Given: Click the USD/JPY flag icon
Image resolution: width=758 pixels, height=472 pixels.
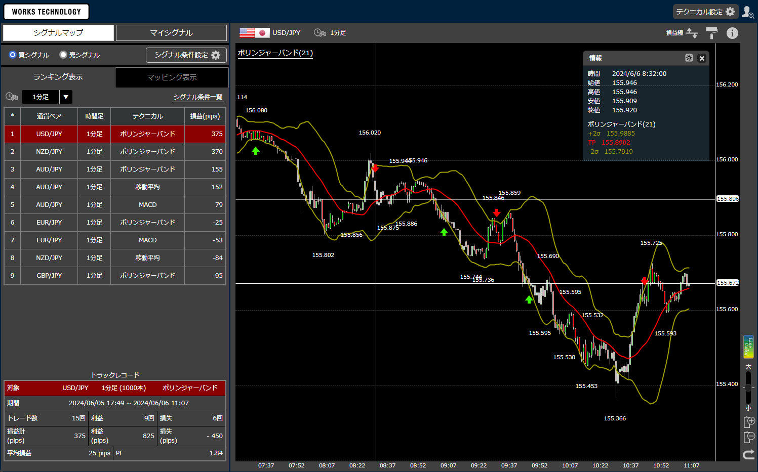Looking at the screenshot, I should pyautogui.click(x=255, y=32).
